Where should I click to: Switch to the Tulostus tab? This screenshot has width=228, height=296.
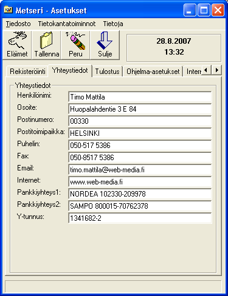point(107,72)
